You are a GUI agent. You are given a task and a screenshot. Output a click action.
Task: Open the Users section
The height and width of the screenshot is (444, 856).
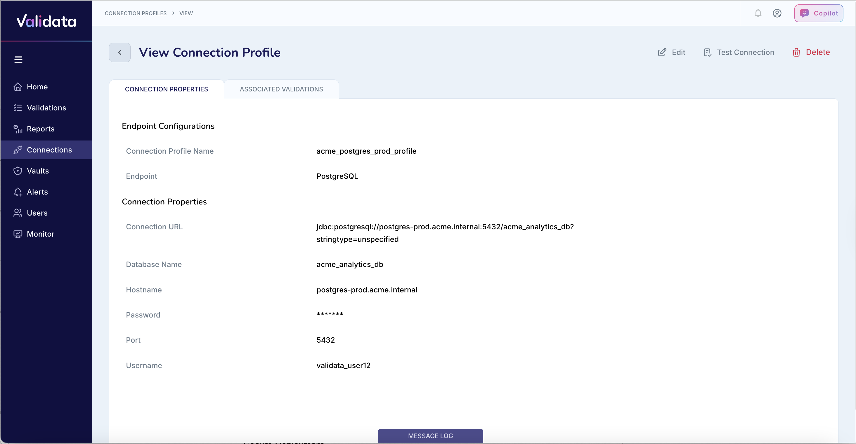(37, 213)
